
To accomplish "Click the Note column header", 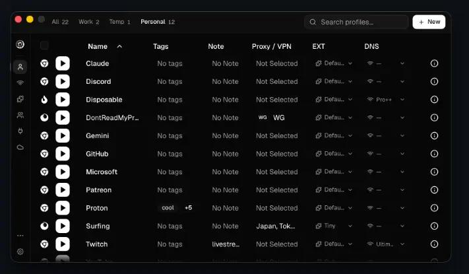I will [x=216, y=46].
